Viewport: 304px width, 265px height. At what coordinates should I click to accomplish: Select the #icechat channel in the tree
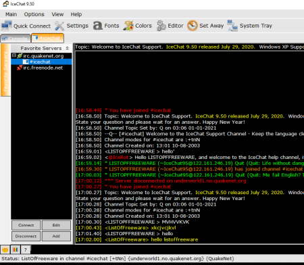coord(40,62)
